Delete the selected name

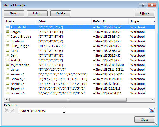point(61,13)
